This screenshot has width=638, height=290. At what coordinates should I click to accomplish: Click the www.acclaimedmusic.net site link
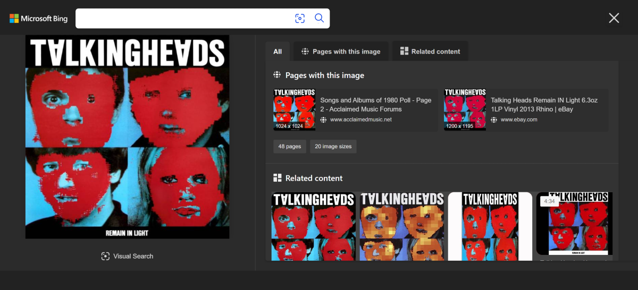[360, 120]
